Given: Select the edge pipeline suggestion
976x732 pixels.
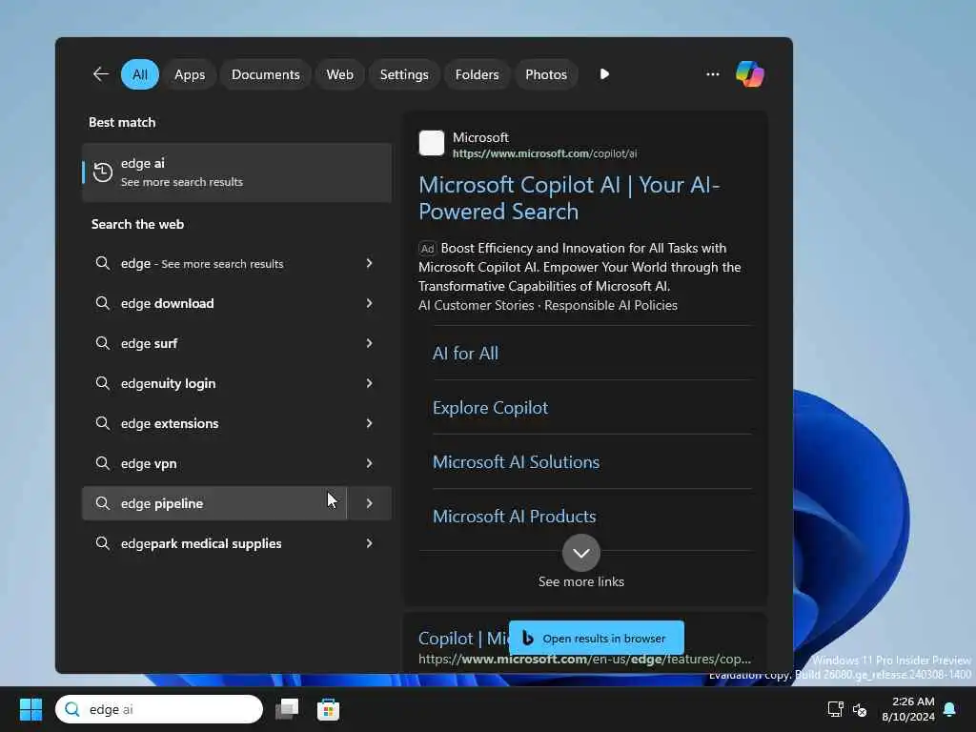Looking at the screenshot, I should (214, 503).
